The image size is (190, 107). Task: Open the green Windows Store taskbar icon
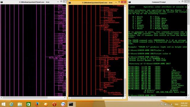tap(28, 104)
